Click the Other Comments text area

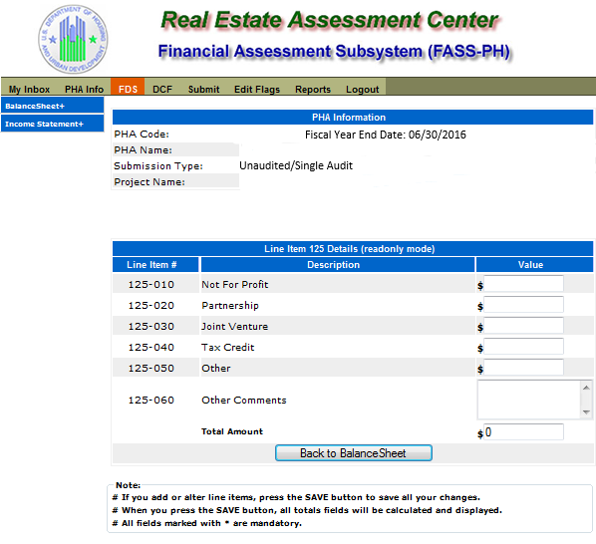point(529,400)
